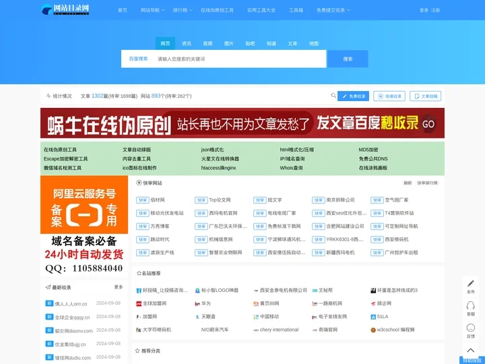Switch to the 视频 search tab

(x=207, y=43)
